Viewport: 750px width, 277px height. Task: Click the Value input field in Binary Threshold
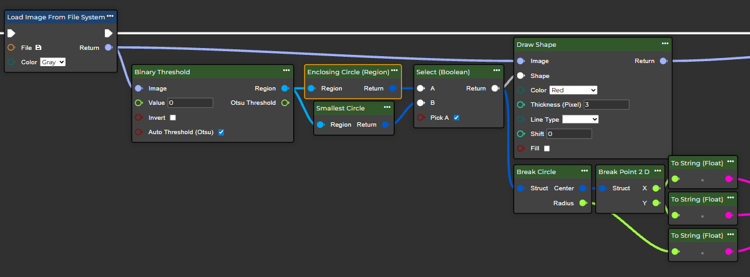click(x=190, y=102)
